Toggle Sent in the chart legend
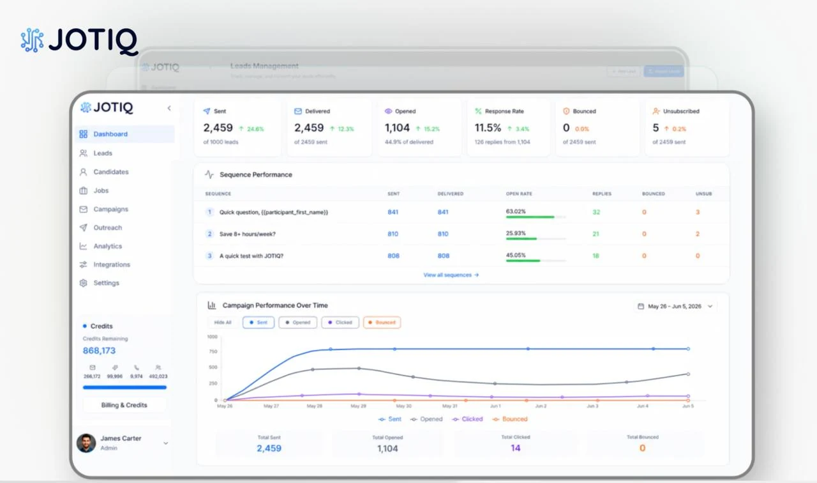 click(390, 419)
